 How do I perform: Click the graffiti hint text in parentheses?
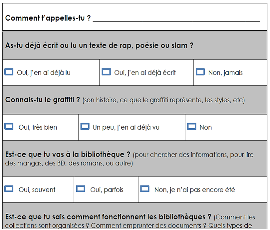pyautogui.click(x=163, y=100)
